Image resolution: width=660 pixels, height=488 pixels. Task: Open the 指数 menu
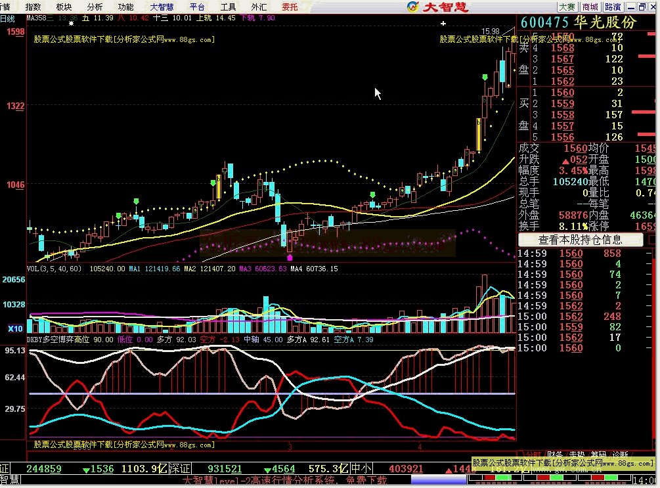tap(33, 7)
